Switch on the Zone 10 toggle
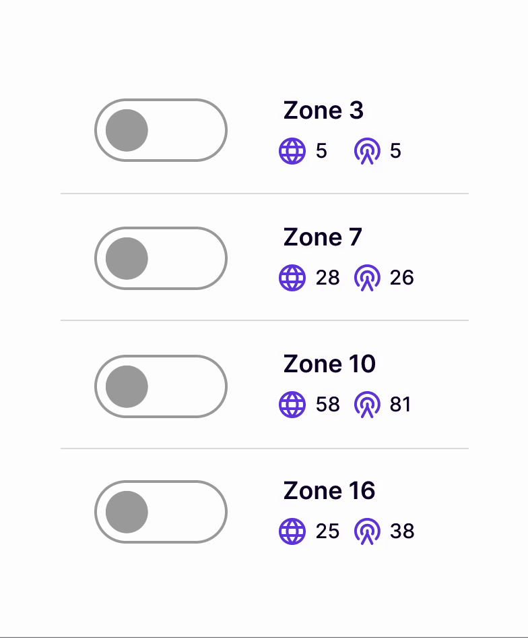Viewport: 528px width, 638px height. coord(160,386)
